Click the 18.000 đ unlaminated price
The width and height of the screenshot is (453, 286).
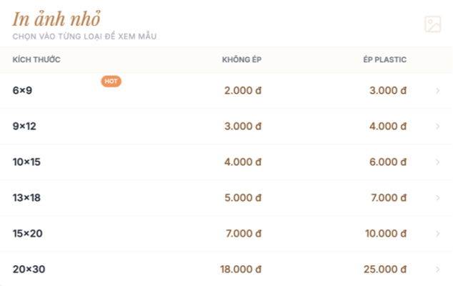(240, 270)
